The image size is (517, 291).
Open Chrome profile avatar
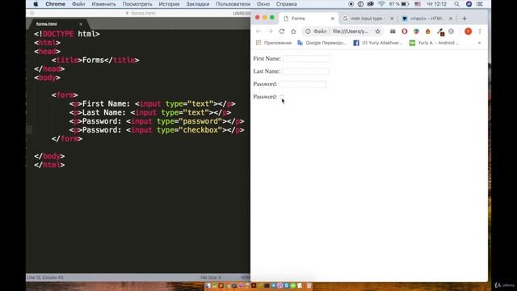[x=469, y=32]
